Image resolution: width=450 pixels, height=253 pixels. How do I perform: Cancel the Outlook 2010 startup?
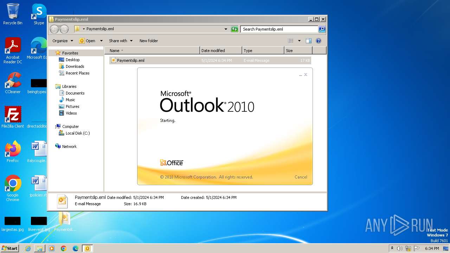[x=301, y=177]
